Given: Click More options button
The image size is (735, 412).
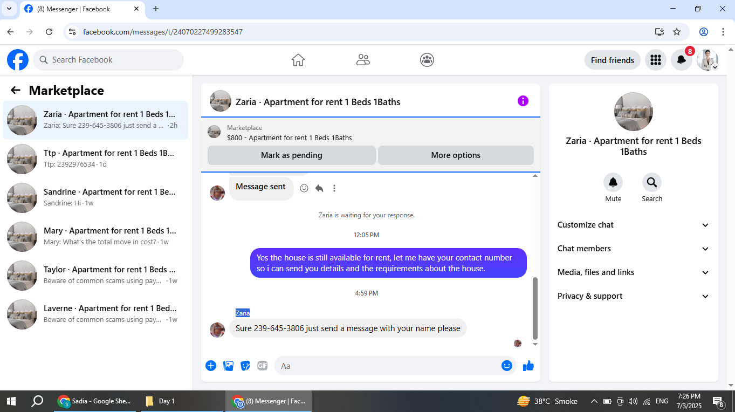Looking at the screenshot, I should (x=456, y=155).
